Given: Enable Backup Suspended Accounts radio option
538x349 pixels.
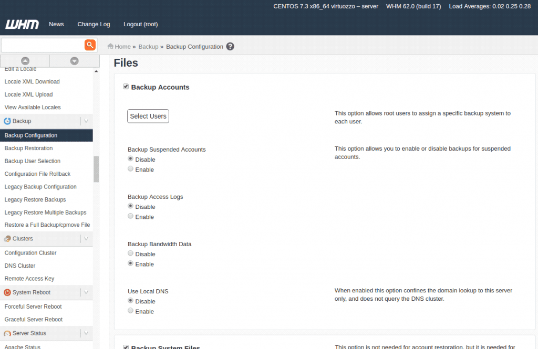Looking at the screenshot, I should (x=131, y=169).
